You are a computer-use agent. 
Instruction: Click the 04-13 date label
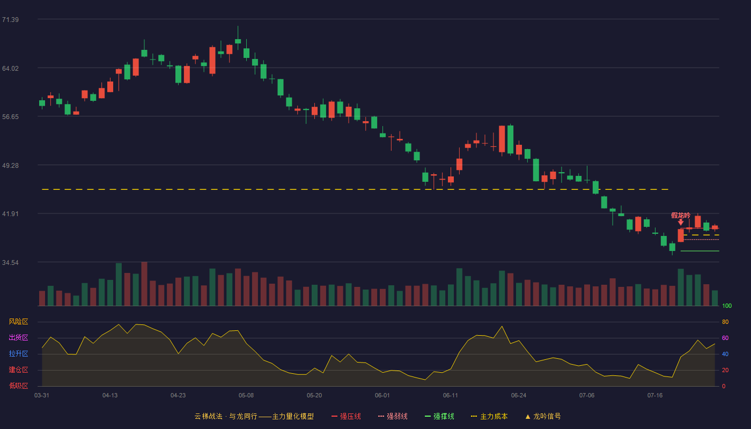point(110,395)
